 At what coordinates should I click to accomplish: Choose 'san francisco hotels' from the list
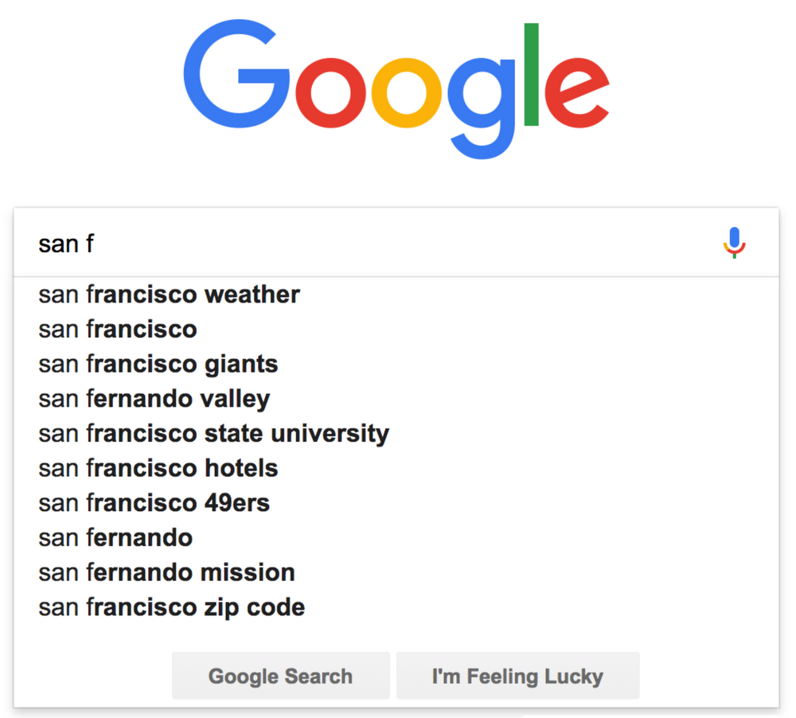pos(157,468)
